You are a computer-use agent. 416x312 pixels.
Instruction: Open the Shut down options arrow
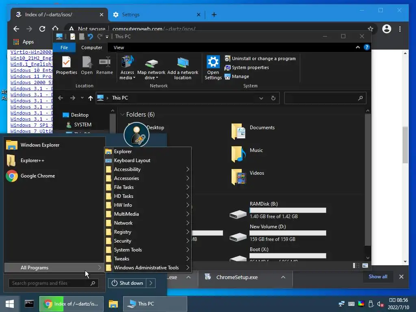pos(151,283)
